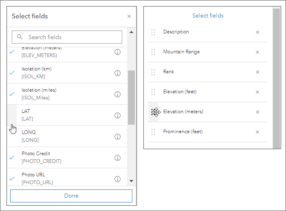Click info icon for LAT field
Viewport: 286px width, 211px height.
coord(117,115)
